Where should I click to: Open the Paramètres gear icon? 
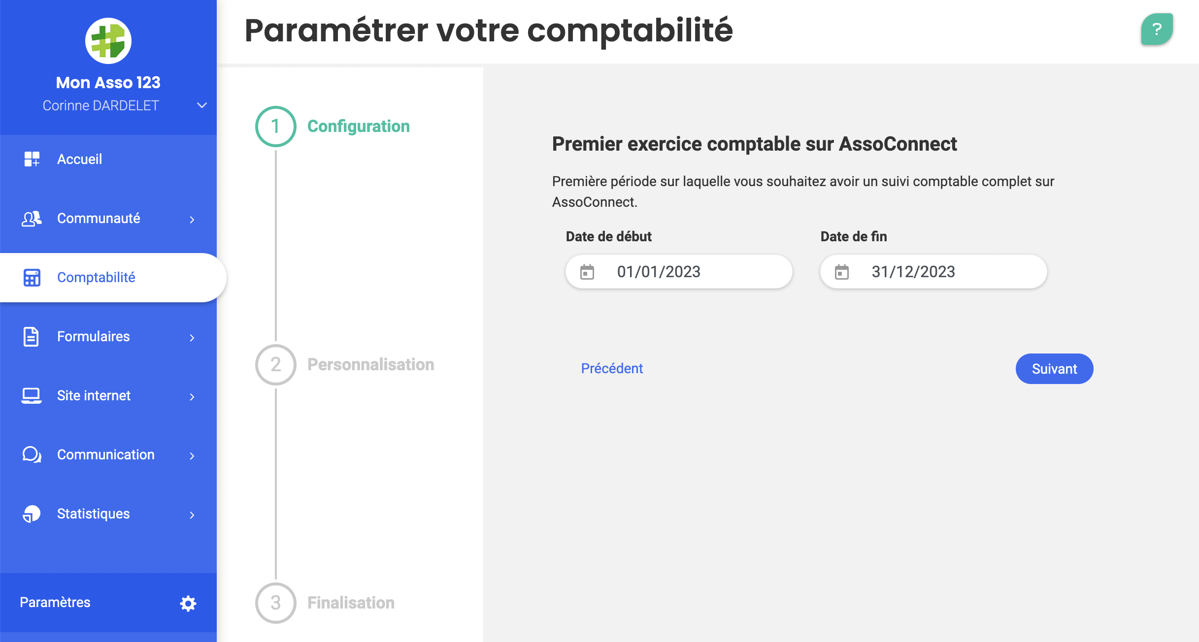pos(188,603)
